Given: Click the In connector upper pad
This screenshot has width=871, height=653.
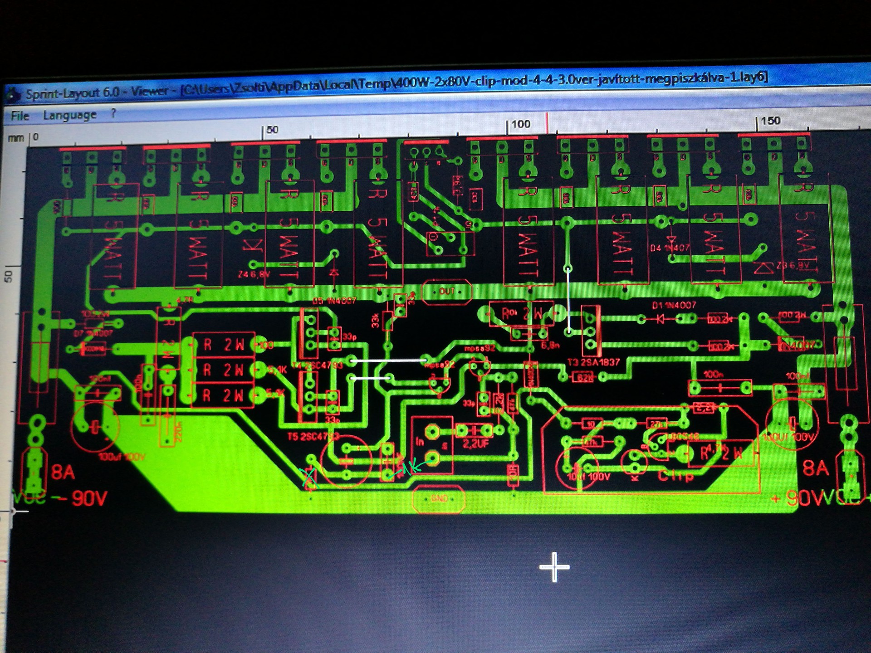Looking at the screenshot, I should (432, 431).
